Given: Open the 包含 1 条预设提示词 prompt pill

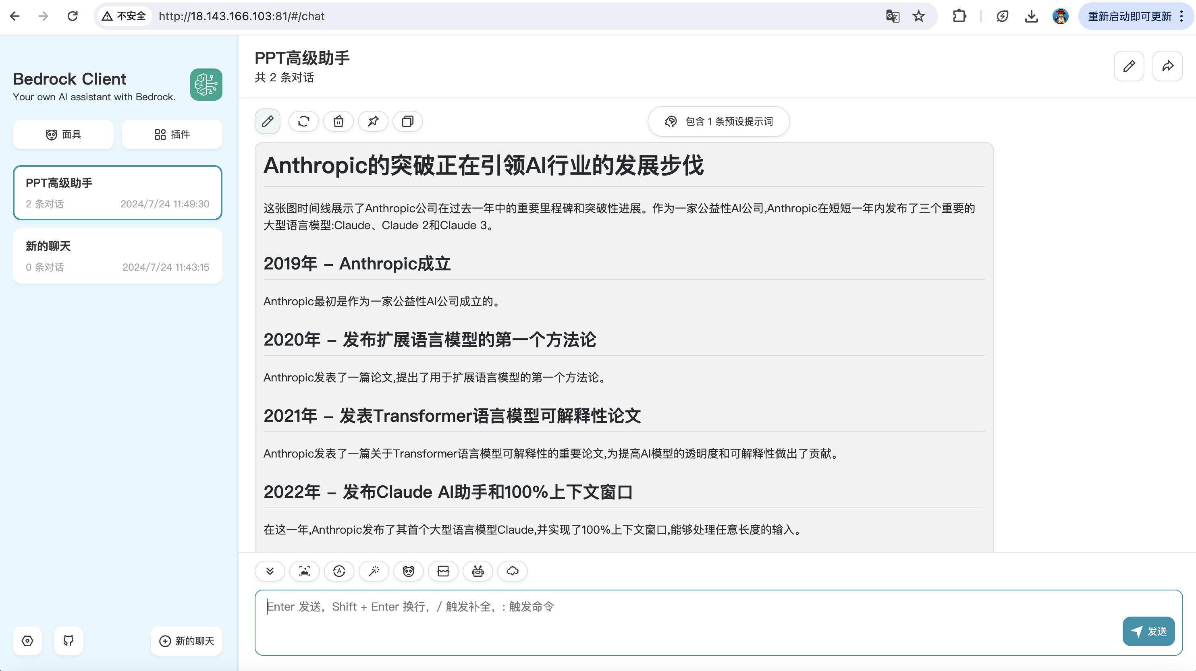Looking at the screenshot, I should [x=719, y=122].
